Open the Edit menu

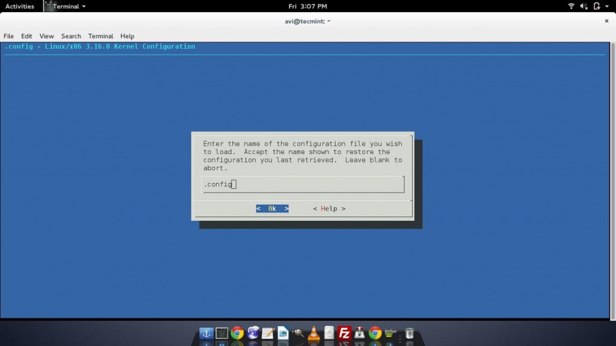pos(26,36)
